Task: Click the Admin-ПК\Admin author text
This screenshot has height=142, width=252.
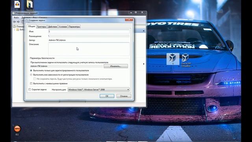Action: pyautogui.click(x=57, y=40)
